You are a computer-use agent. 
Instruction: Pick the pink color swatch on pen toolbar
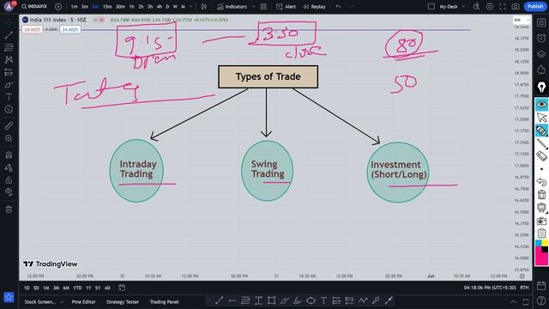[x=541, y=259]
